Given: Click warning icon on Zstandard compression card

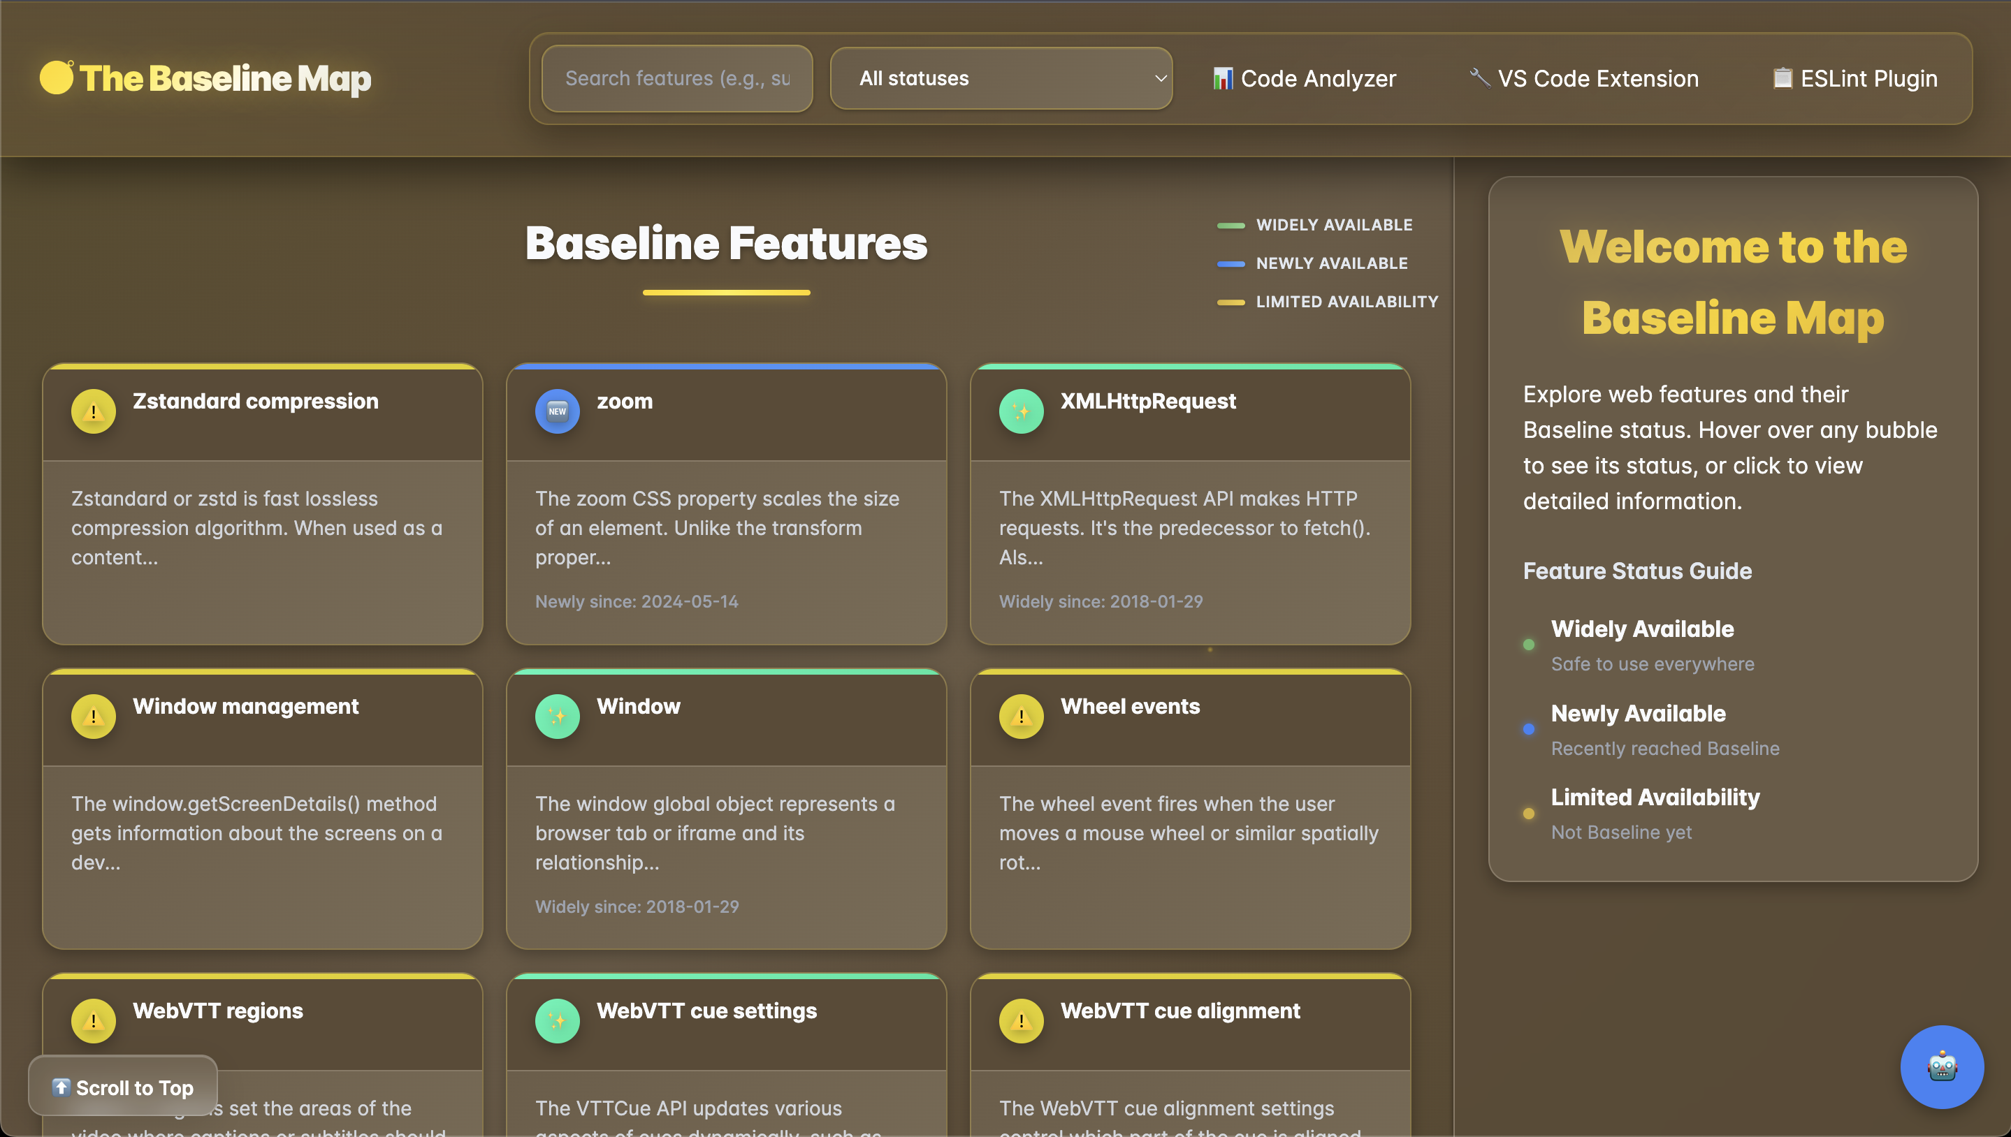Looking at the screenshot, I should (x=93, y=411).
